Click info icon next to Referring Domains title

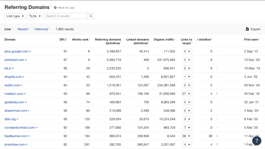click(x=50, y=6)
